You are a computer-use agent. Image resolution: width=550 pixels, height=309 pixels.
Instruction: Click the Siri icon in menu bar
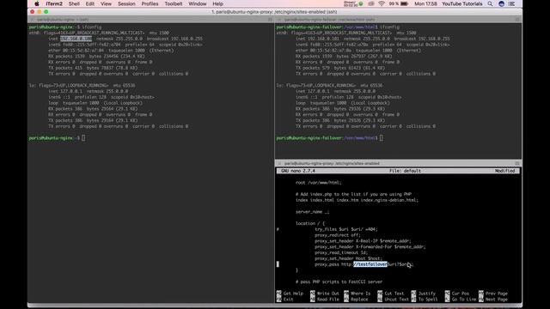pyautogui.click(x=501, y=3)
